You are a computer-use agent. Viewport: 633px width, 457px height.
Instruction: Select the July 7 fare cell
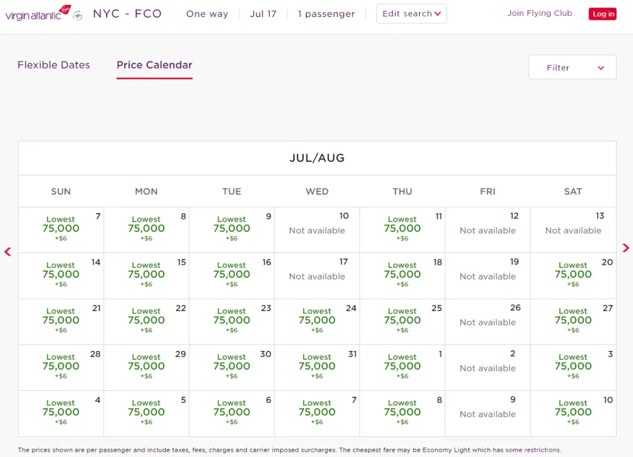[61, 229]
